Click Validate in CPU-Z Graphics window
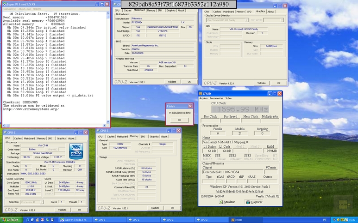Image resolution: width=358 pixels, height=223 pixels. tap(261, 83)
